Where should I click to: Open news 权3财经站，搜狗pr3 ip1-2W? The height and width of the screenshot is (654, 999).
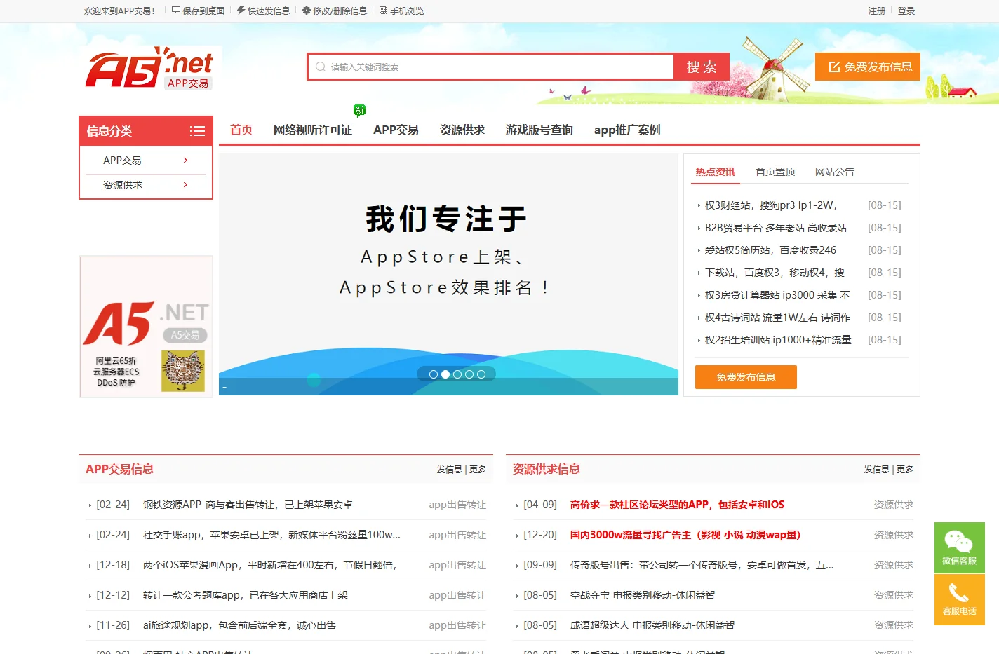click(771, 205)
